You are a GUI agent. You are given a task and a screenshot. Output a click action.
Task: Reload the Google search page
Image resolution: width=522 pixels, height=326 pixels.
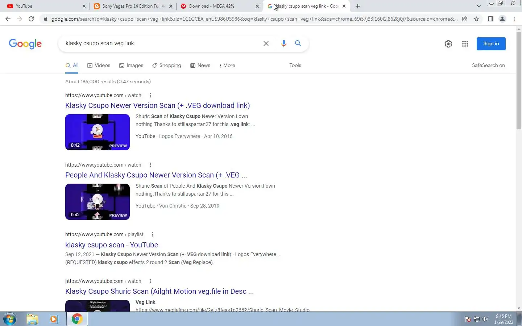coord(31,19)
